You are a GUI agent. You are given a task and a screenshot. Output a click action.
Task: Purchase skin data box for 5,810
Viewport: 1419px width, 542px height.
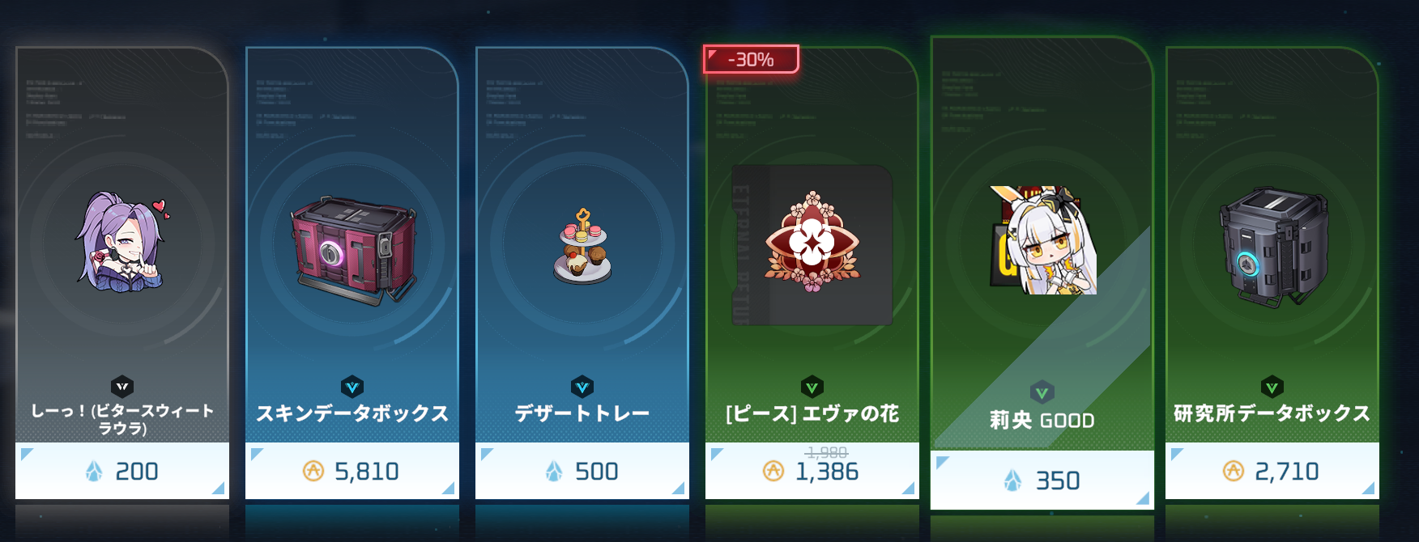click(352, 471)
